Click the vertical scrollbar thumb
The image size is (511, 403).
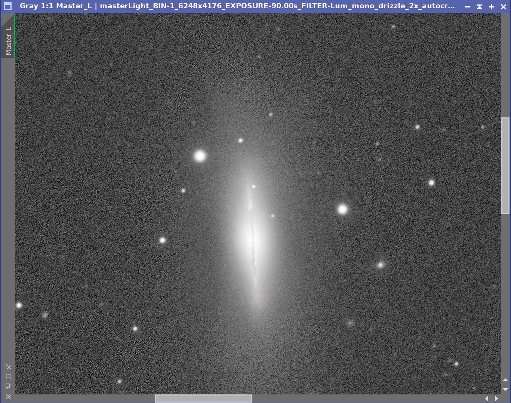(x=505, y=166)
